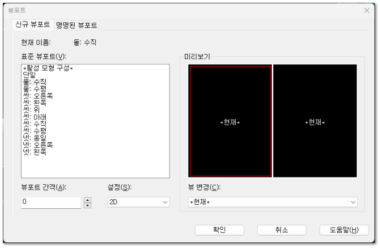Cancel the dialog with 취소
380x248 pixels.
[282, 230]
